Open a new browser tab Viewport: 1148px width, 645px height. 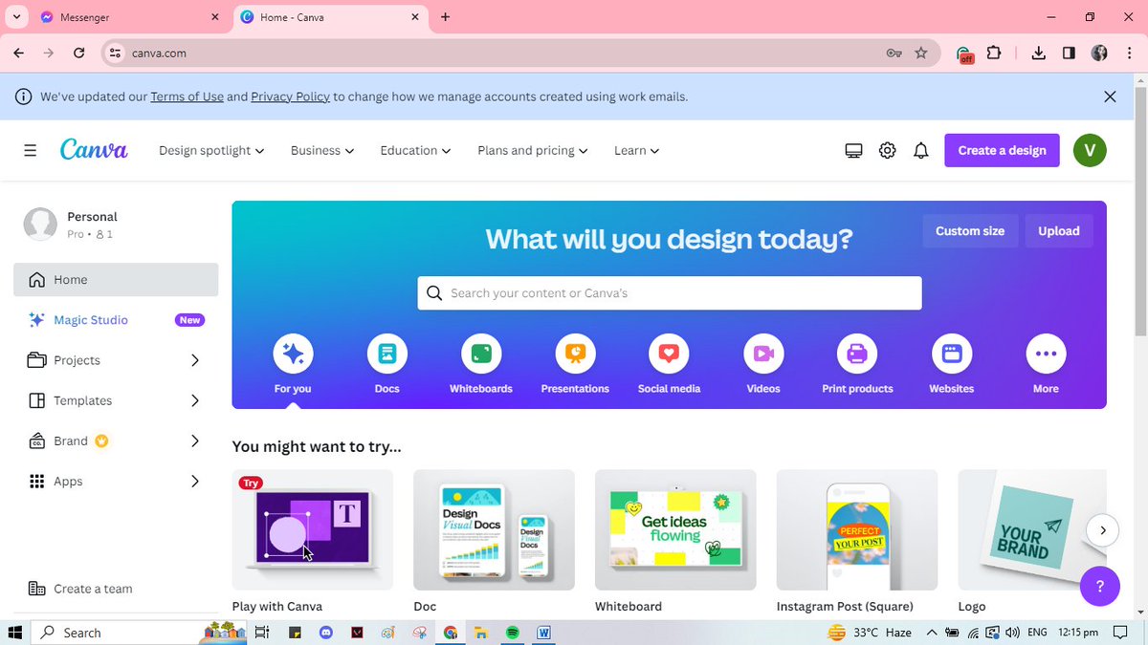pyautogui.click(x=446, y=17)
